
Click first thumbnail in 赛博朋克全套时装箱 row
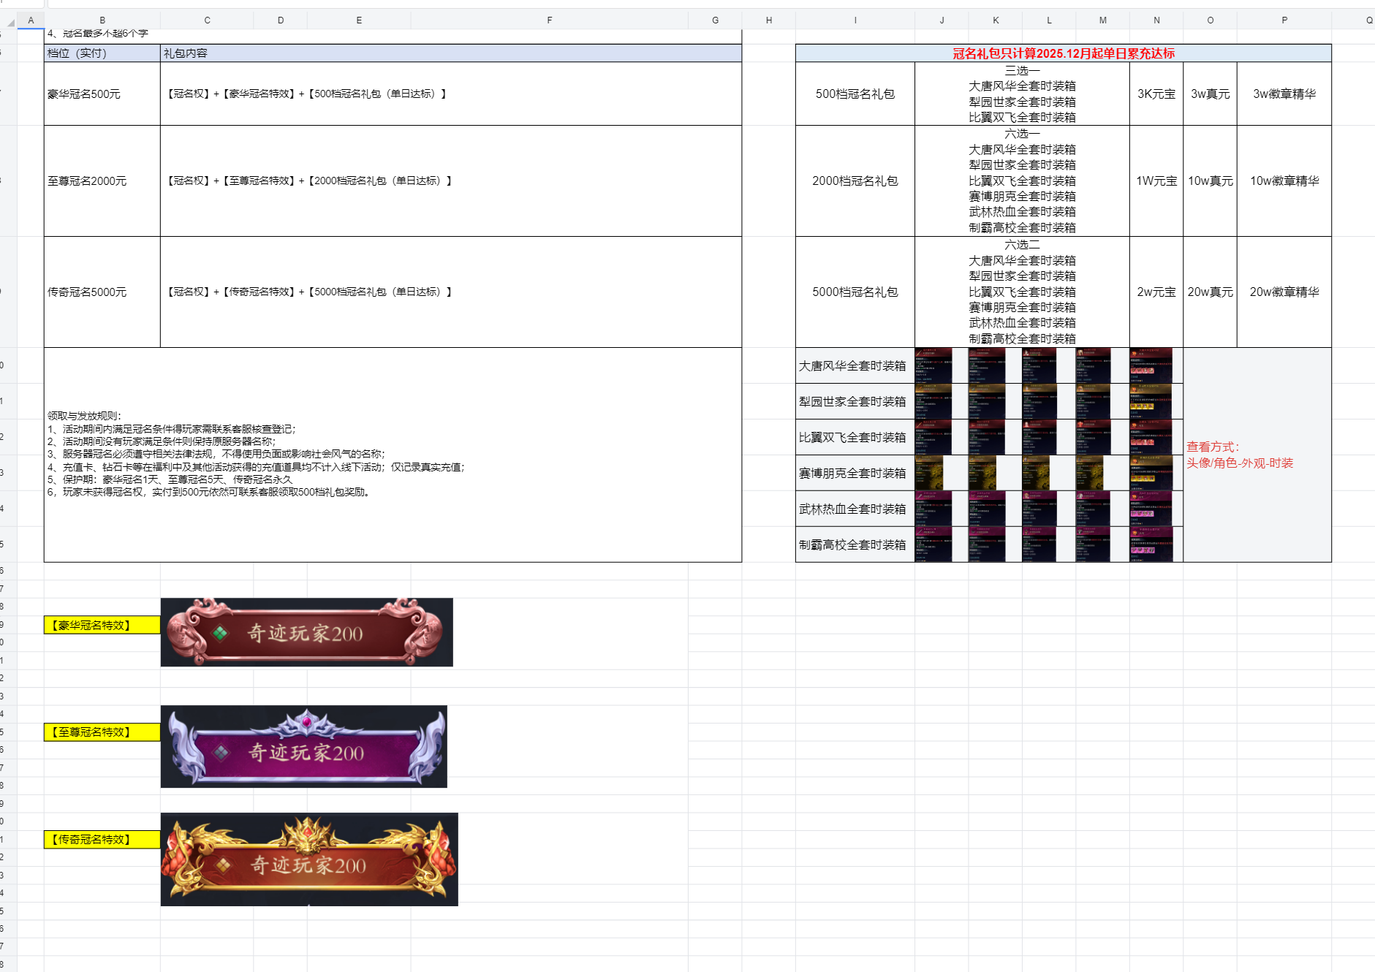[x=929, y=473]
